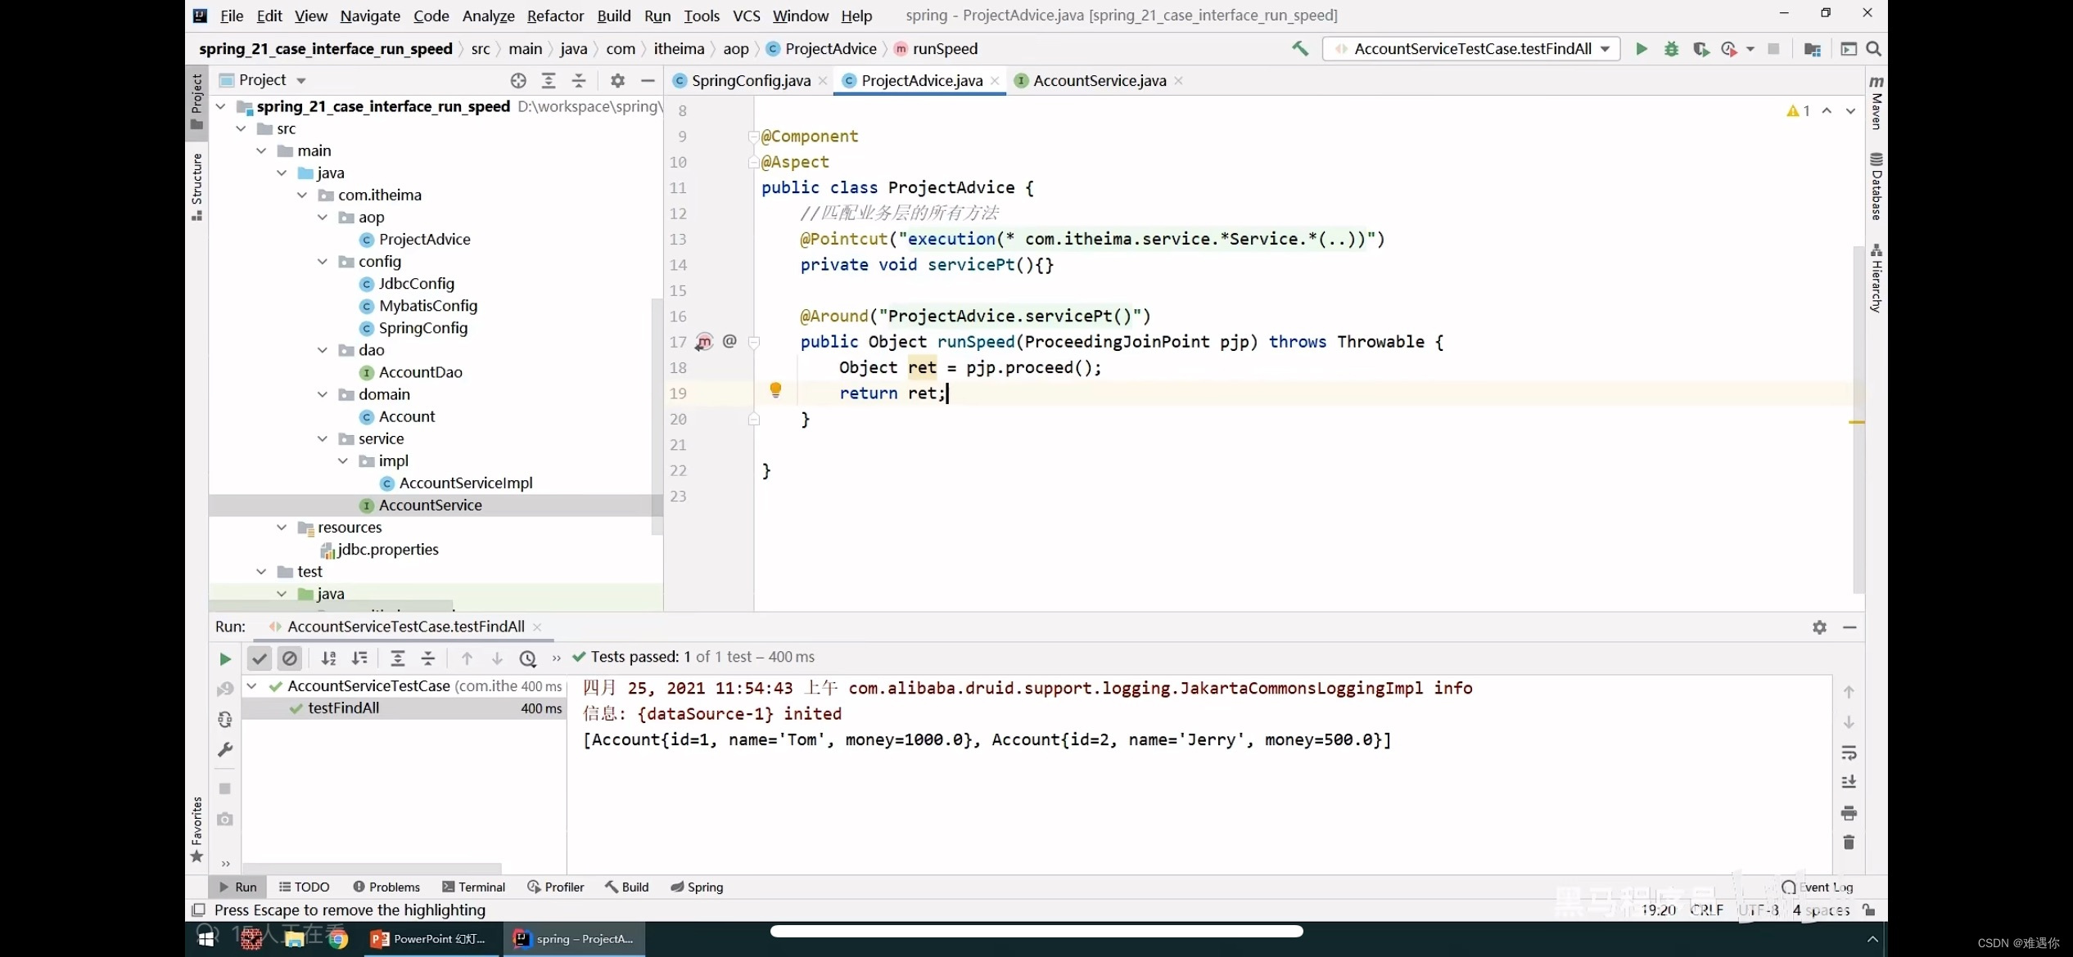Image resolution: width=2073 pixels, height=957 pixels.
Task: Sort test results by duration
Action: point(359,658)
